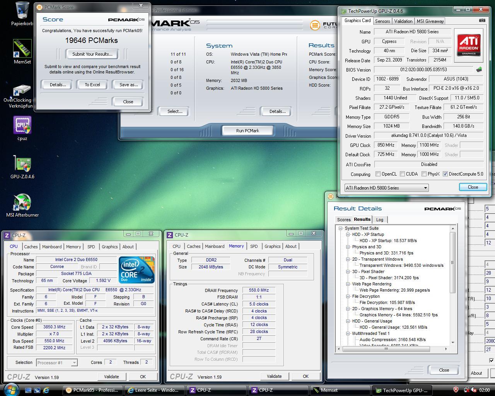Open the GPU-Z.0.4.6 desktop icon
Viewport: 495px width, 396px height.
(x=22, y=164)
